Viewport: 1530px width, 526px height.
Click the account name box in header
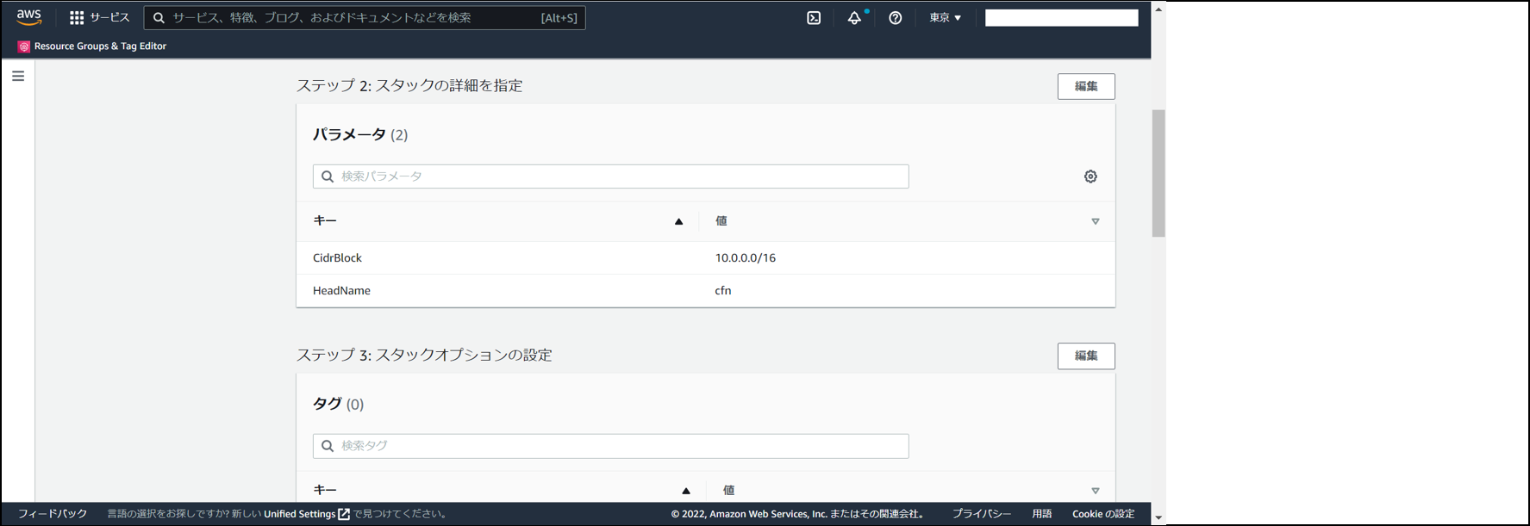pos(1062,18)
